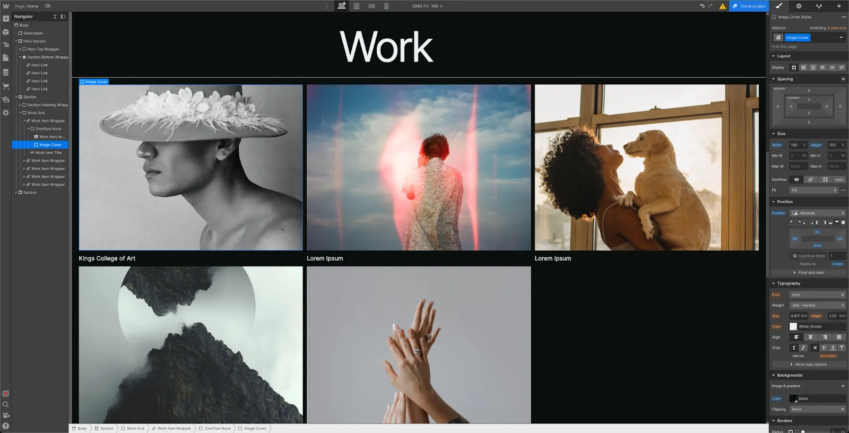The width and height of the screenshot is (849, 433).
Task: Switch to the tablet breakpoint
Action: [357, 6]
